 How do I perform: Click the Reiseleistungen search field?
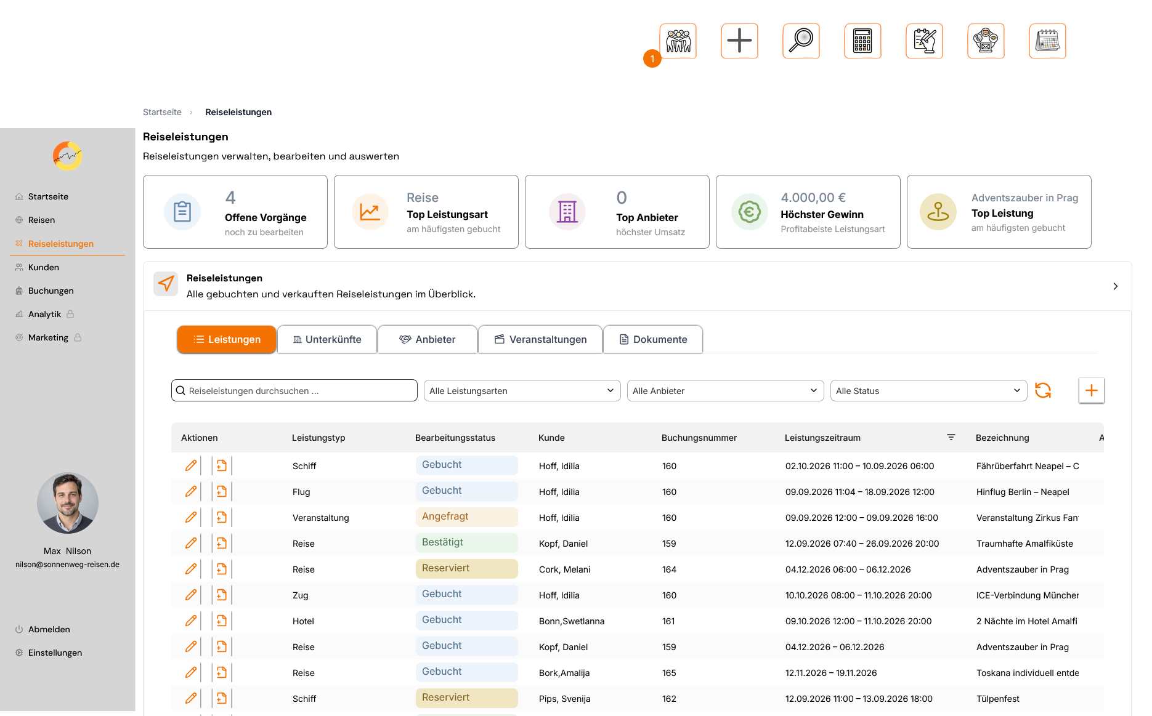click(294, 390)
